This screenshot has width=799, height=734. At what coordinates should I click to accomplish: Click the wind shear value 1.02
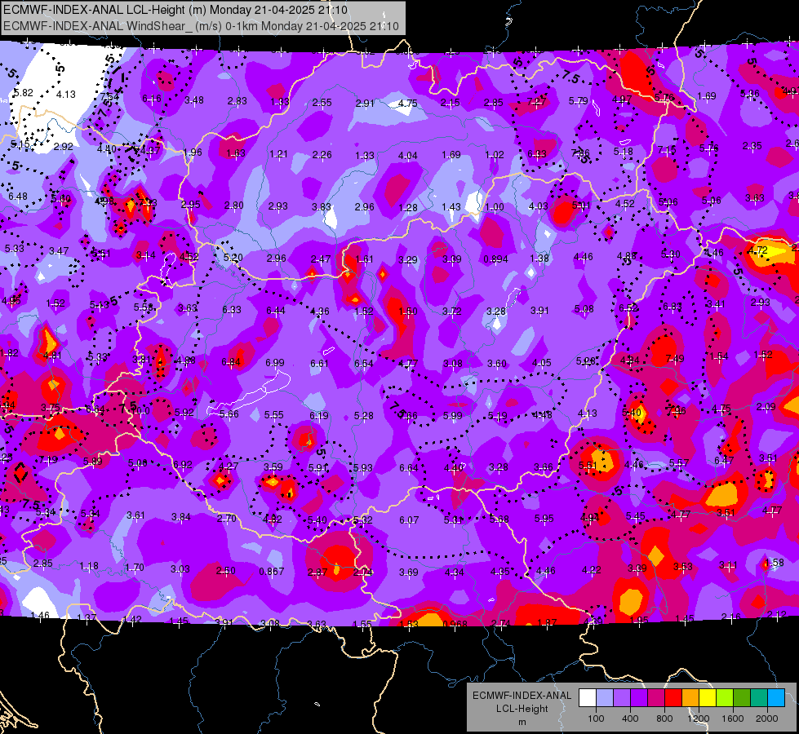coord(495,155)
